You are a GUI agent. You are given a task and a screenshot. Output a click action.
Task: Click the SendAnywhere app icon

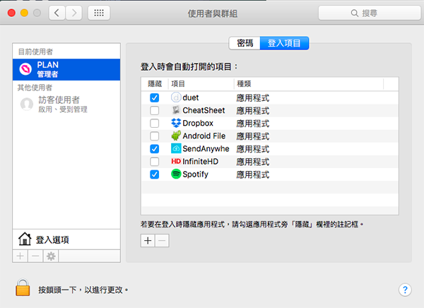[176, 148]
